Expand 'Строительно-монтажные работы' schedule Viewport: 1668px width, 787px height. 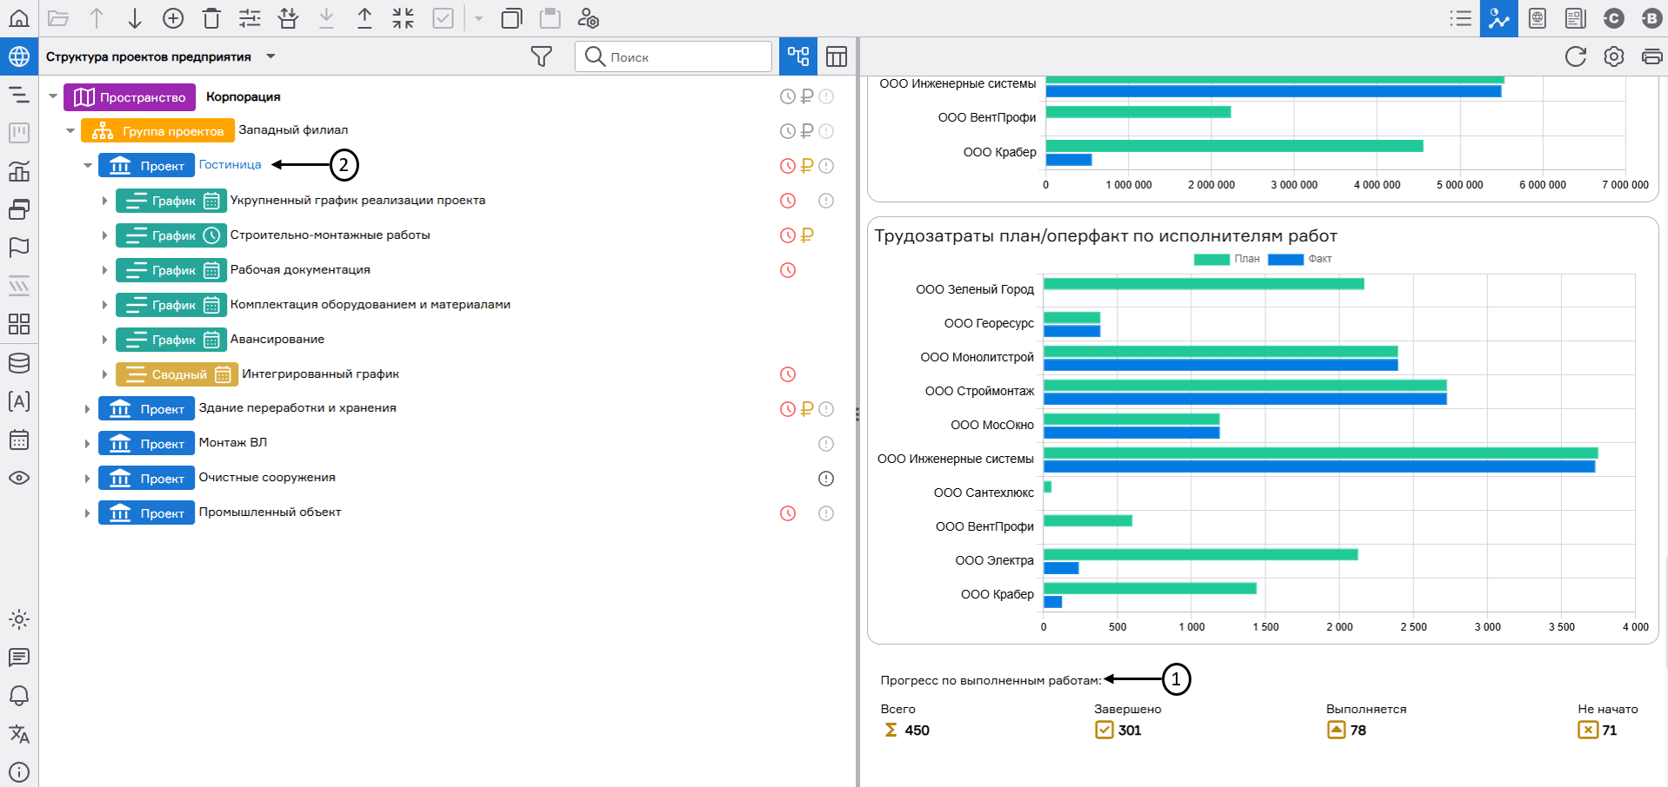click(x=104, y=235)
